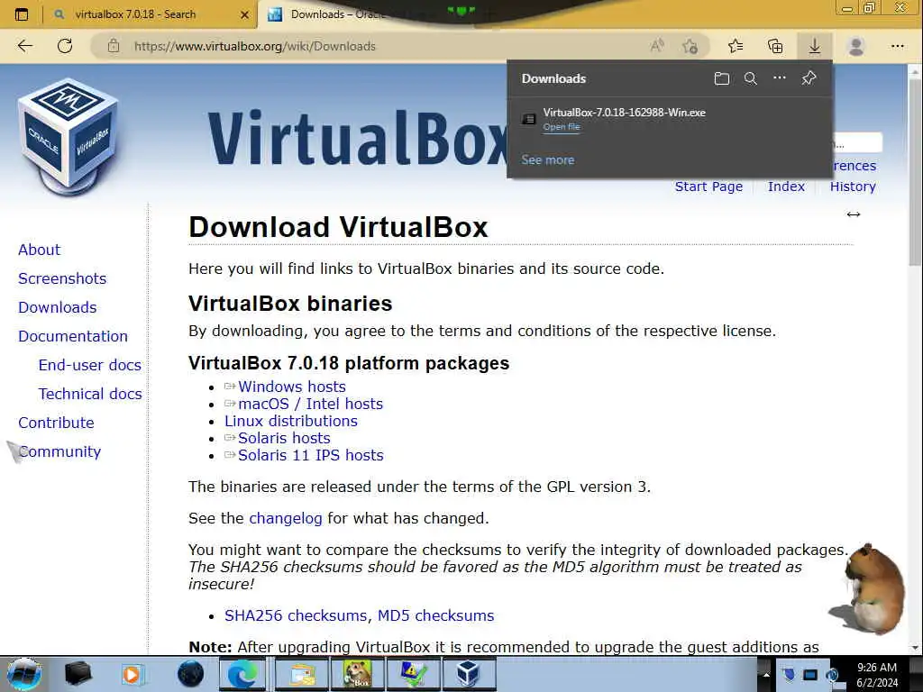Open the changelog link

(286, 518)
